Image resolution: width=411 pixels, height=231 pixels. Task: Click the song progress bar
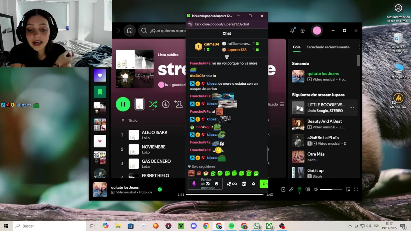[x=225, y=195]
